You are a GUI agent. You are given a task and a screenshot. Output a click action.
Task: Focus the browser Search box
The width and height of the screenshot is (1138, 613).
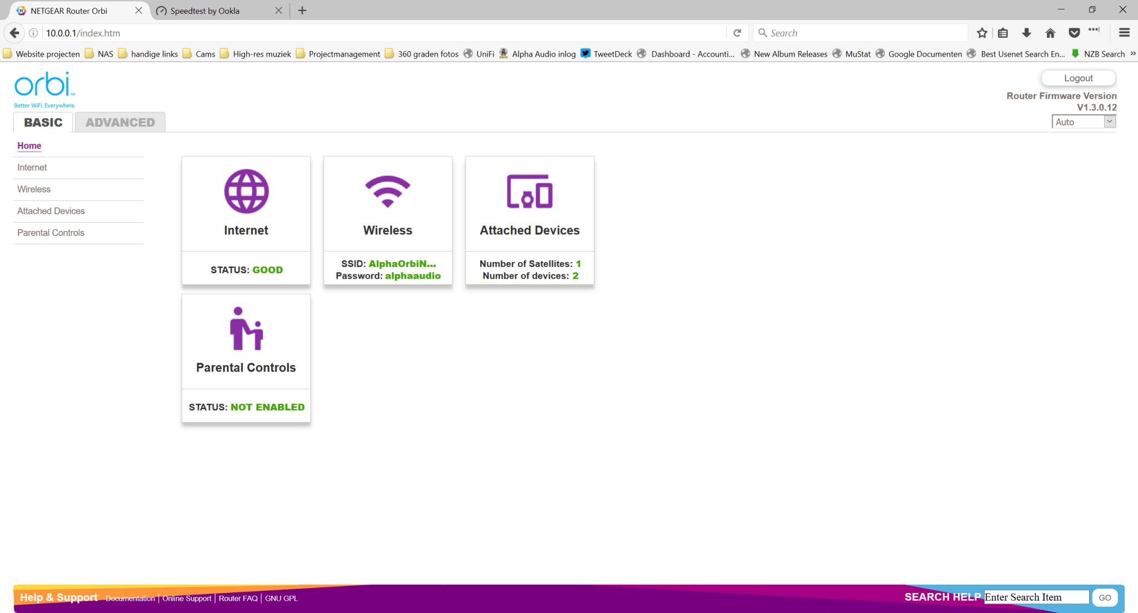click(860, 33)
